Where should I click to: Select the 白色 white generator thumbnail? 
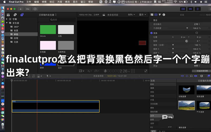point(66,30)
